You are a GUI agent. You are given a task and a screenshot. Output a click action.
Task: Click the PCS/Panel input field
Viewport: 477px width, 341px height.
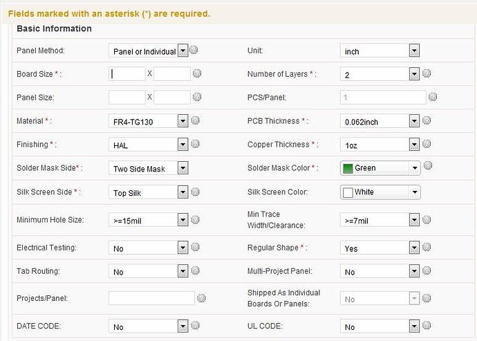pyautogui.click(x=383, y=98)
